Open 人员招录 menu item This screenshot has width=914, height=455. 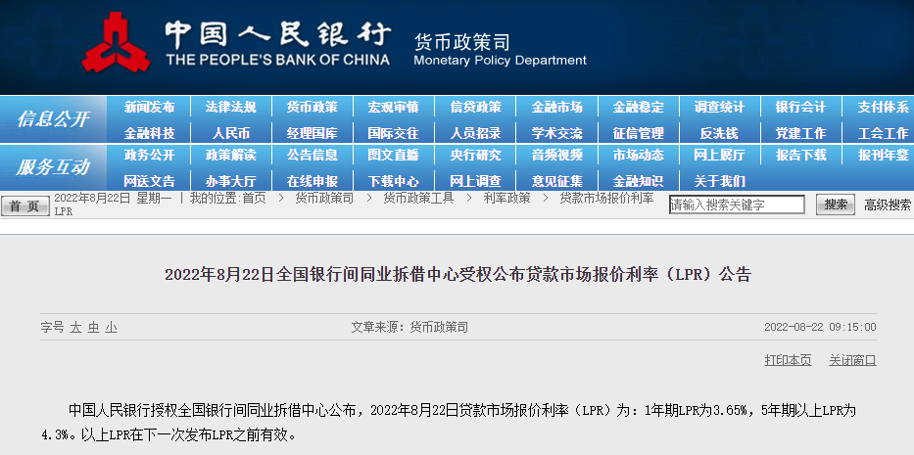click(475, 133)
